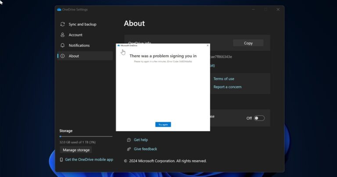The width and height of the screenshot is (337, 177).
Task: Click the Give feedback person icon
Action: point(129,149)
